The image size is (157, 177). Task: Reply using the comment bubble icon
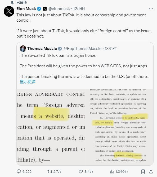pos(19,171)
